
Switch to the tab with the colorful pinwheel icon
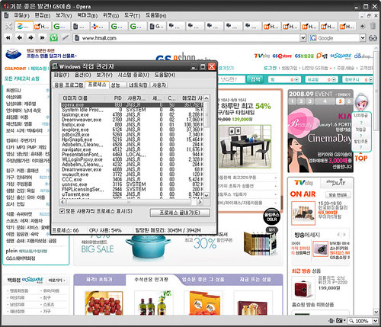coord(94,26)
